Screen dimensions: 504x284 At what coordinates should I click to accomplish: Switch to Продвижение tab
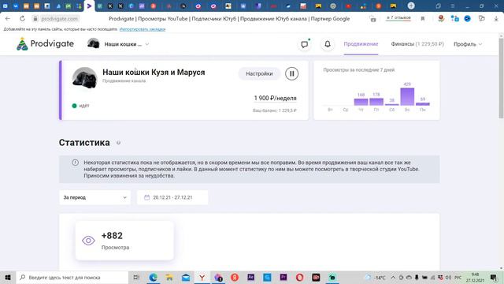[x=361, y=44]
